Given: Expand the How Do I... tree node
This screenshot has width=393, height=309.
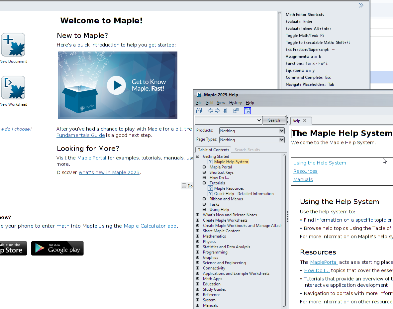Looking at the screenshot, I should pos(204,177).
